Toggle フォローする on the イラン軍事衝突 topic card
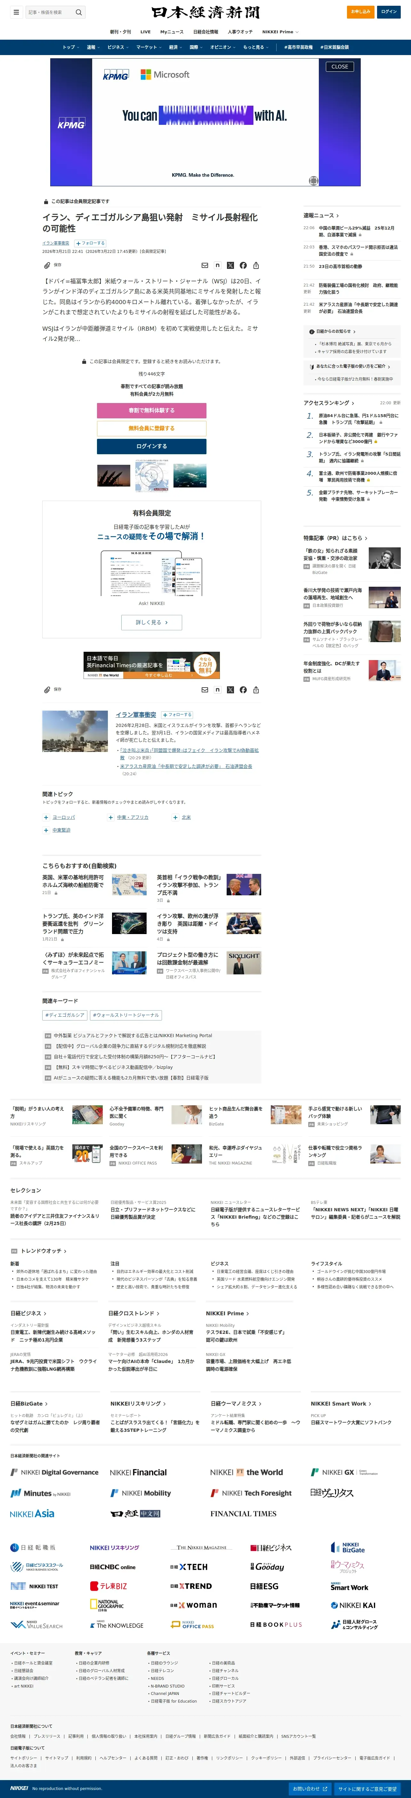This screenshot has height=1798, width=411. pyautogui.click(x=177, y=715)
